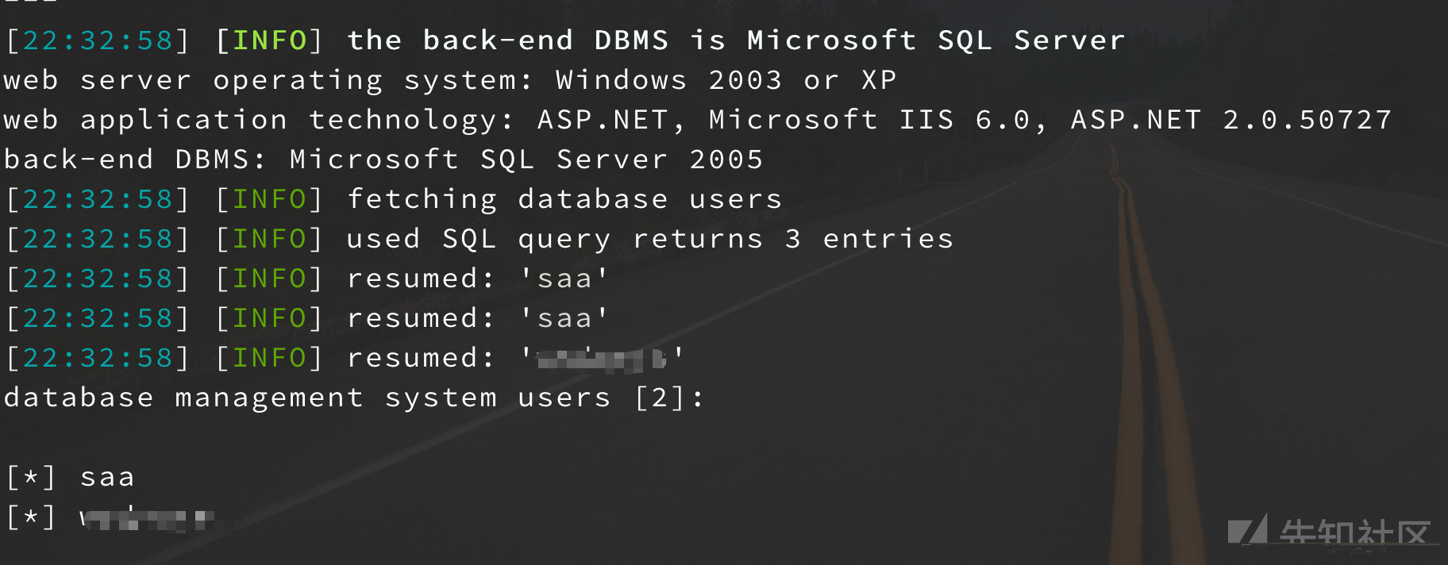Click the second resumed 'saa' value
Image resolution: width=1448 pixels, height=565 pixels.
[564, 317]
